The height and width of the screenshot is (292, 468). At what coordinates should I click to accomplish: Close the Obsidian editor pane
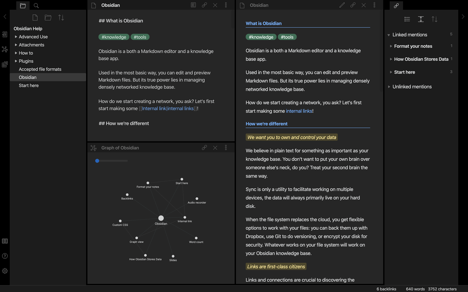point(215,5)
